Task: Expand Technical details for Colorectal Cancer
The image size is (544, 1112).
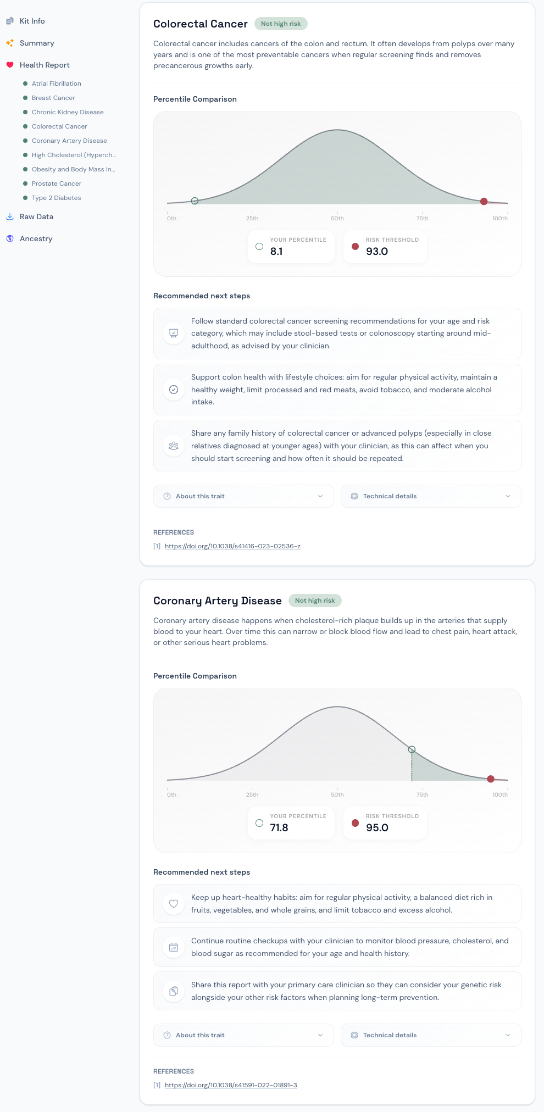Action: point(430,496)
